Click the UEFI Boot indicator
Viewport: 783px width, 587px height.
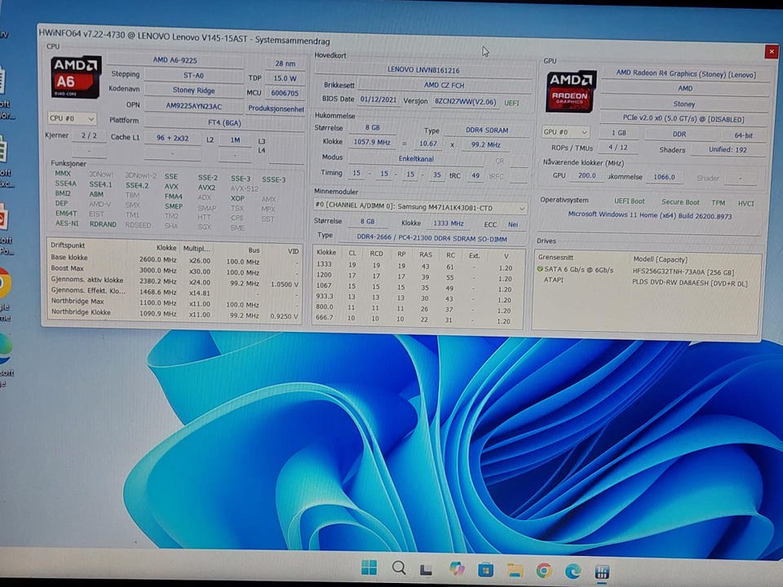(x=629, y=201)
